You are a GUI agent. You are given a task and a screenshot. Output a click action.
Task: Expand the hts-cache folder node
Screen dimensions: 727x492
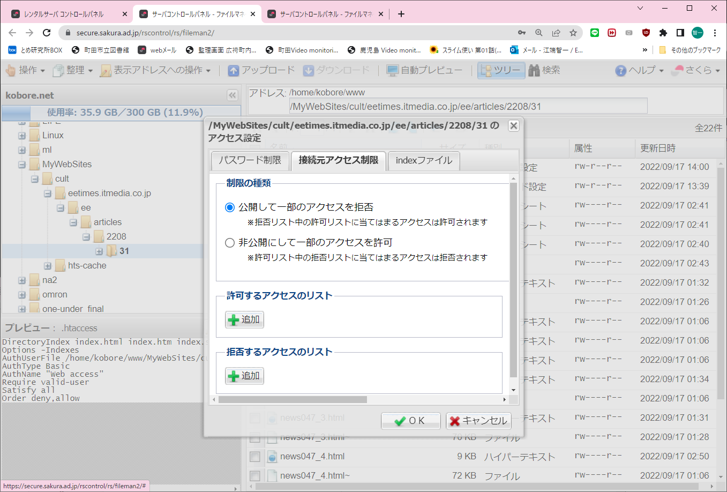tap(48, 266)
